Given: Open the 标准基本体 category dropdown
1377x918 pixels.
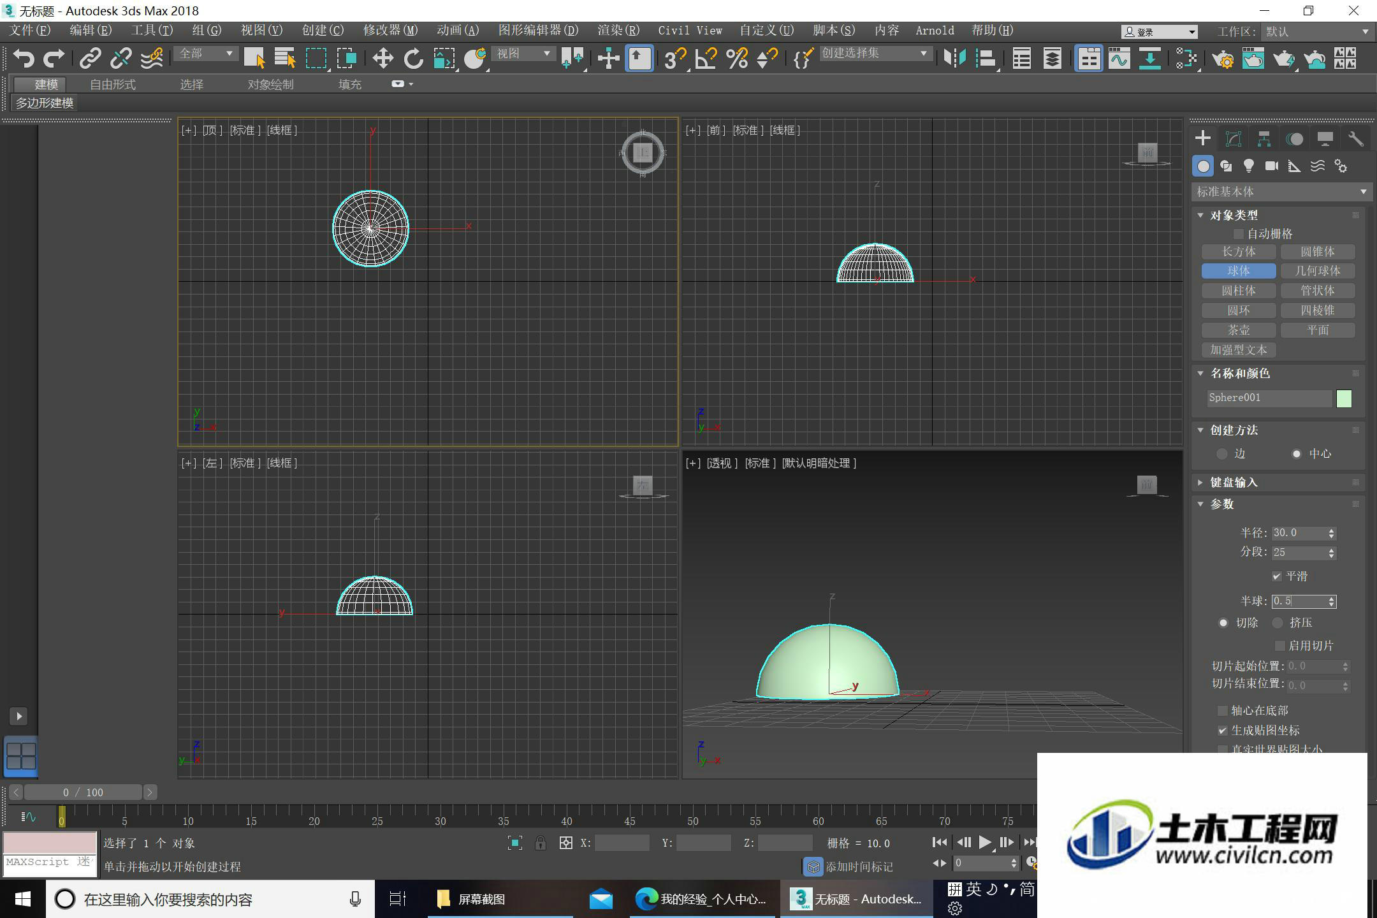Looking at the screenshot, I should pos(1281,191).
